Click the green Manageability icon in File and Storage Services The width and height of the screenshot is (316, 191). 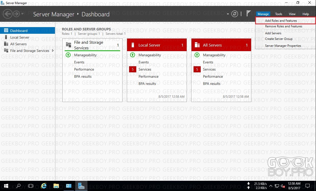click(x=68, y=55)
